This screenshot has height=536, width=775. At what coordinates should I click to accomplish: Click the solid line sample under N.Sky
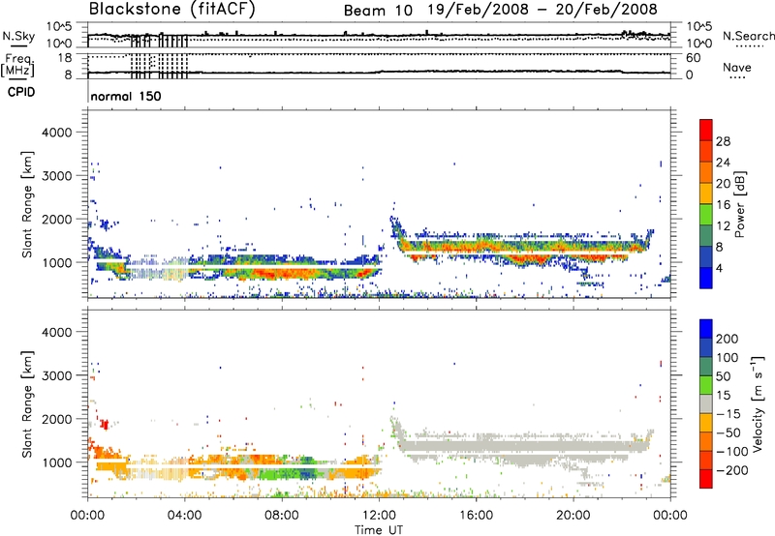[18, 45]
